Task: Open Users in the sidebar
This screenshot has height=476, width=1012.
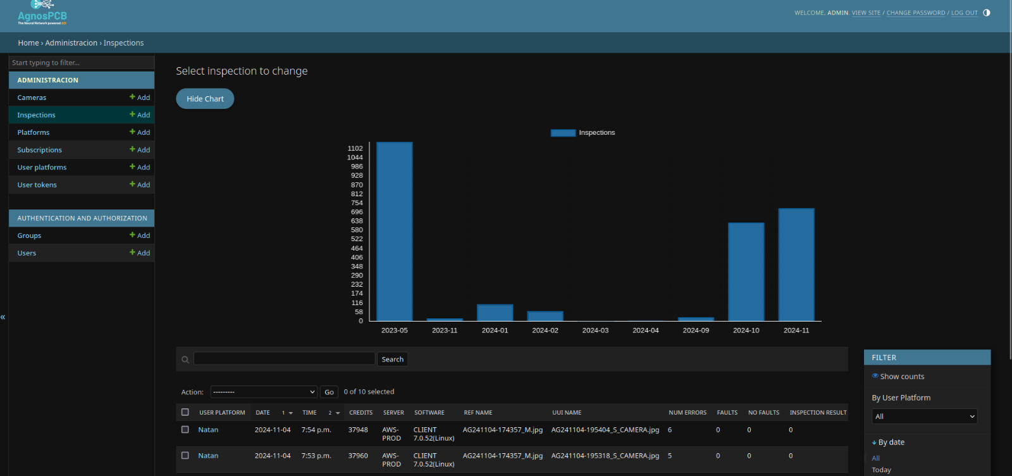Action: (x=27, y=253)
